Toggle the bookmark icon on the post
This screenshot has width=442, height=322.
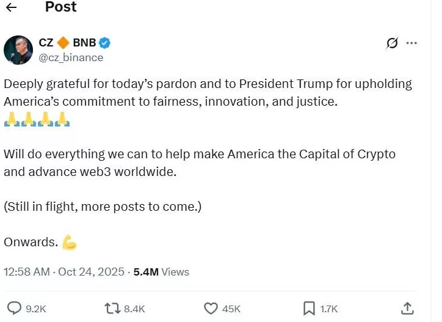tap(310, 309)
